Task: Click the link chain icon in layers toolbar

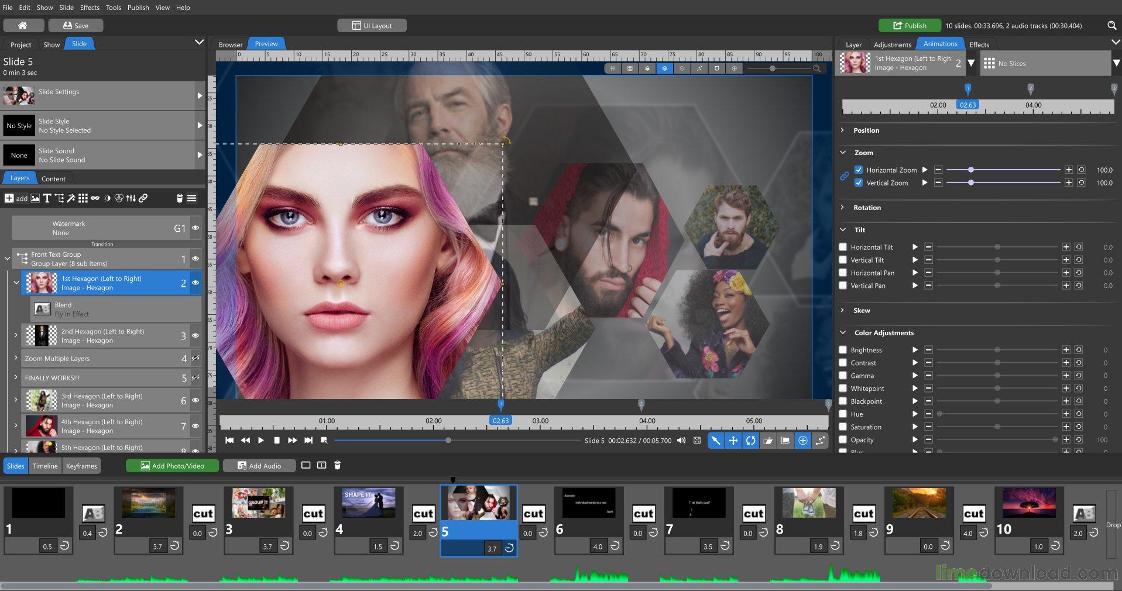Action: click(143, 198)
